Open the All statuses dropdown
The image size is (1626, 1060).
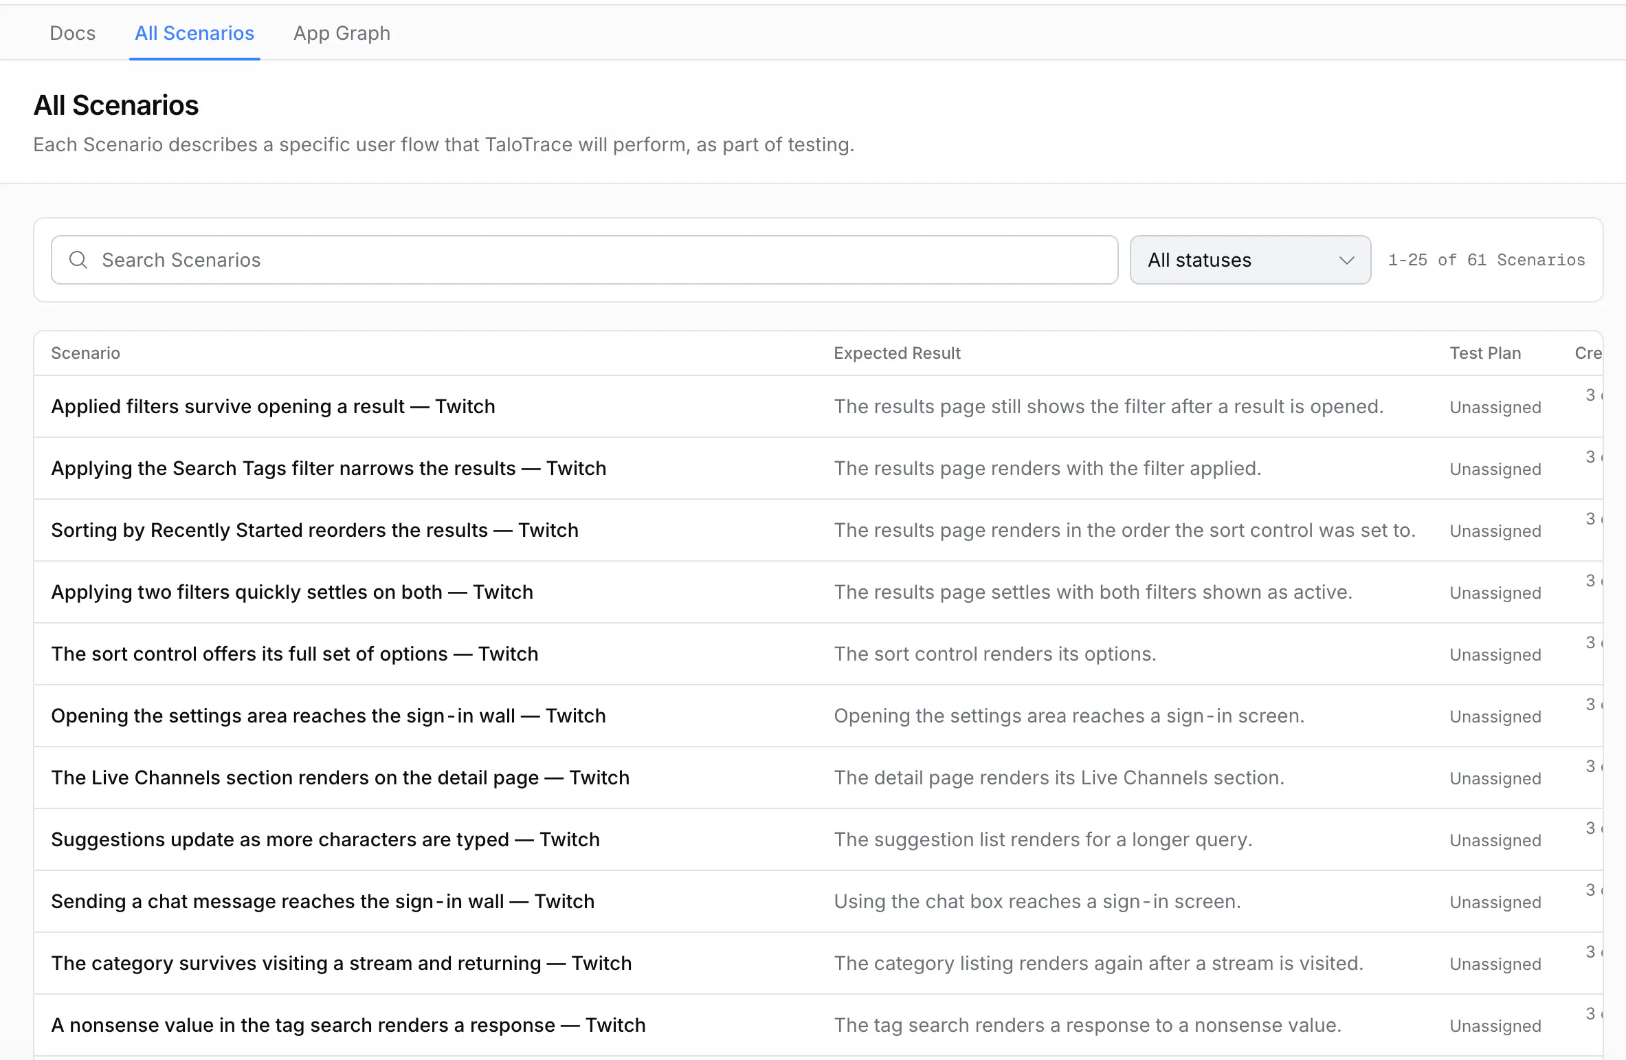(x=1250, y=260)
